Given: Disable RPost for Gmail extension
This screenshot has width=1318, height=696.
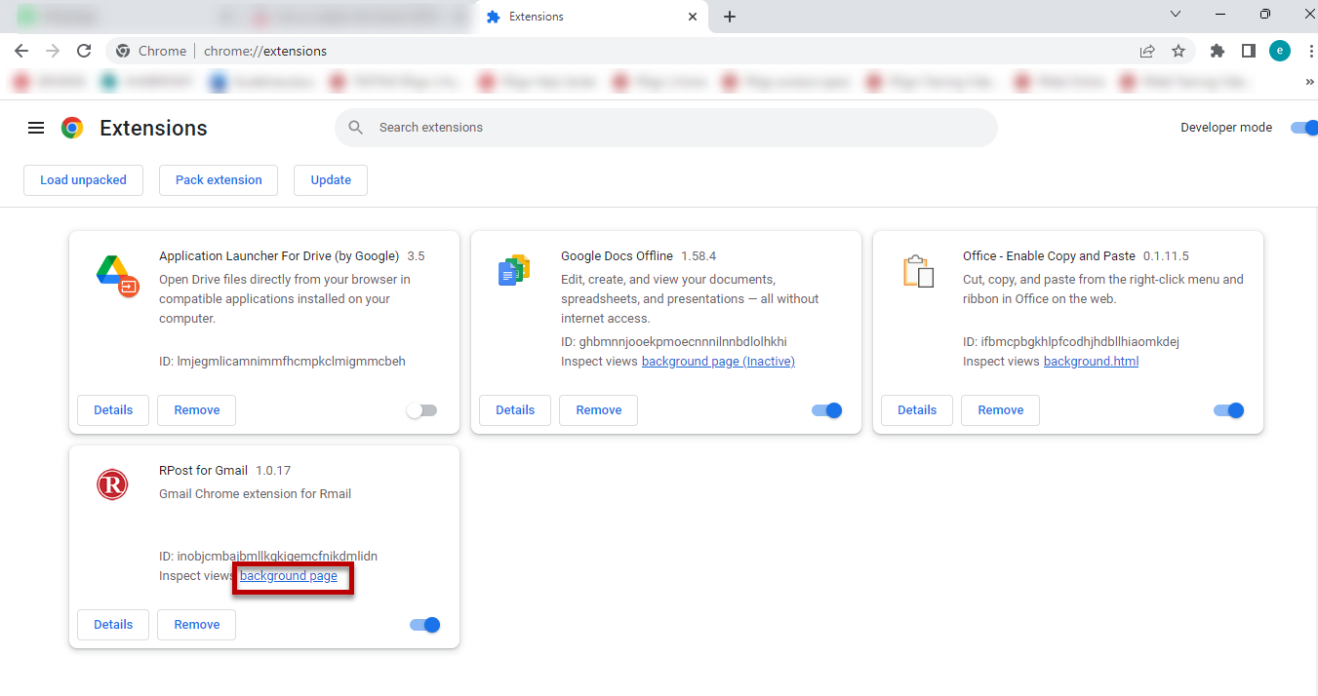Looking at the screenshot, I should point(424,625).
